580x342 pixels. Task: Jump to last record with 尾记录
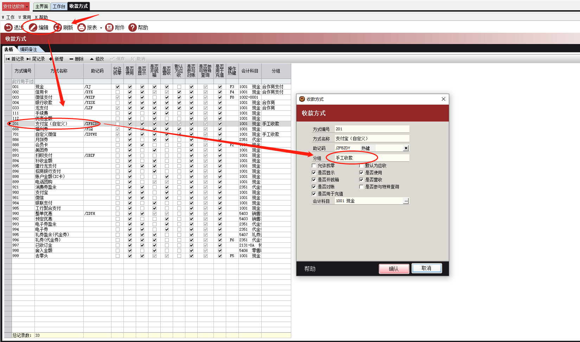coord(36,59)
